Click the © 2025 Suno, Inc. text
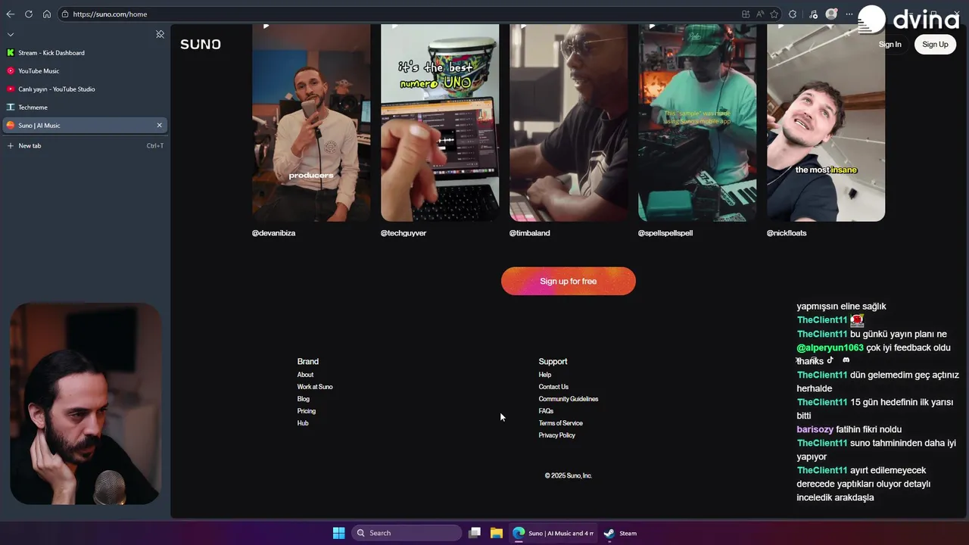This screenshot has height=545, width=969. (569, 475)
